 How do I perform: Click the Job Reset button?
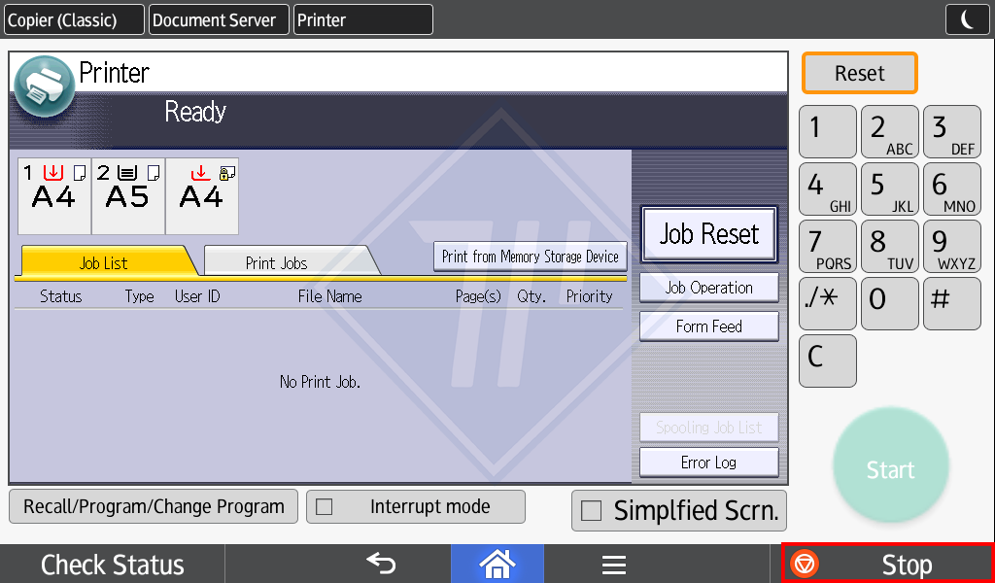[708, 234]
